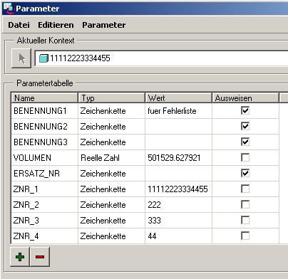Click the arrow pointer select-context button
Viewport: 288px width, 279px height.
(21, 58)
